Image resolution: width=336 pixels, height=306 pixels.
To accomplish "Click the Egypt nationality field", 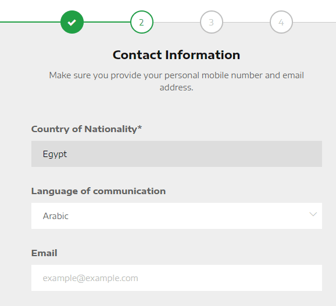I will tap(177, 154).
